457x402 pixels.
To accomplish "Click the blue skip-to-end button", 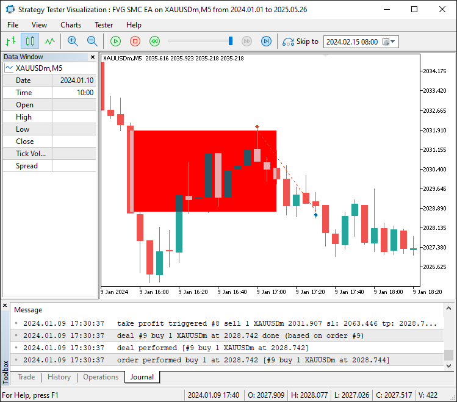I will click(x=266, y=41).
